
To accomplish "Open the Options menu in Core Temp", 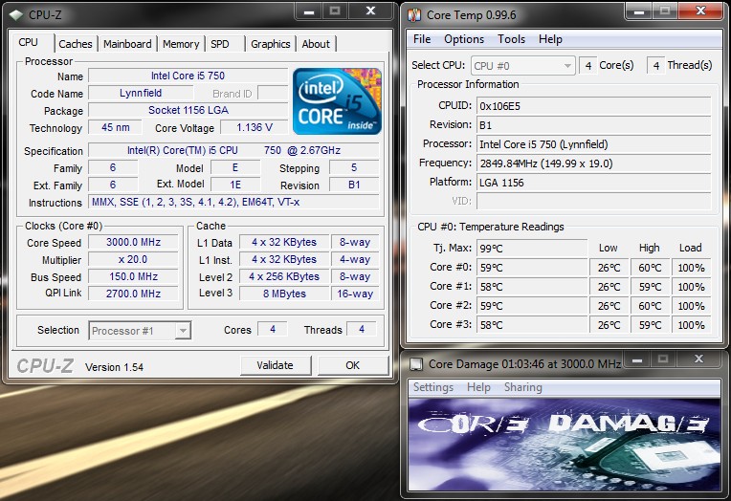I will [x=464, y=39].
